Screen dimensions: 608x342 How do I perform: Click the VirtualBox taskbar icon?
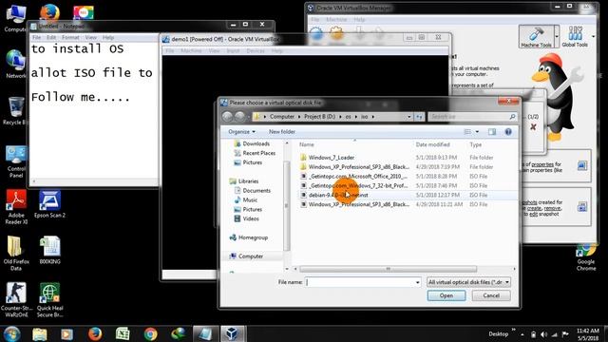pos(232,333)
